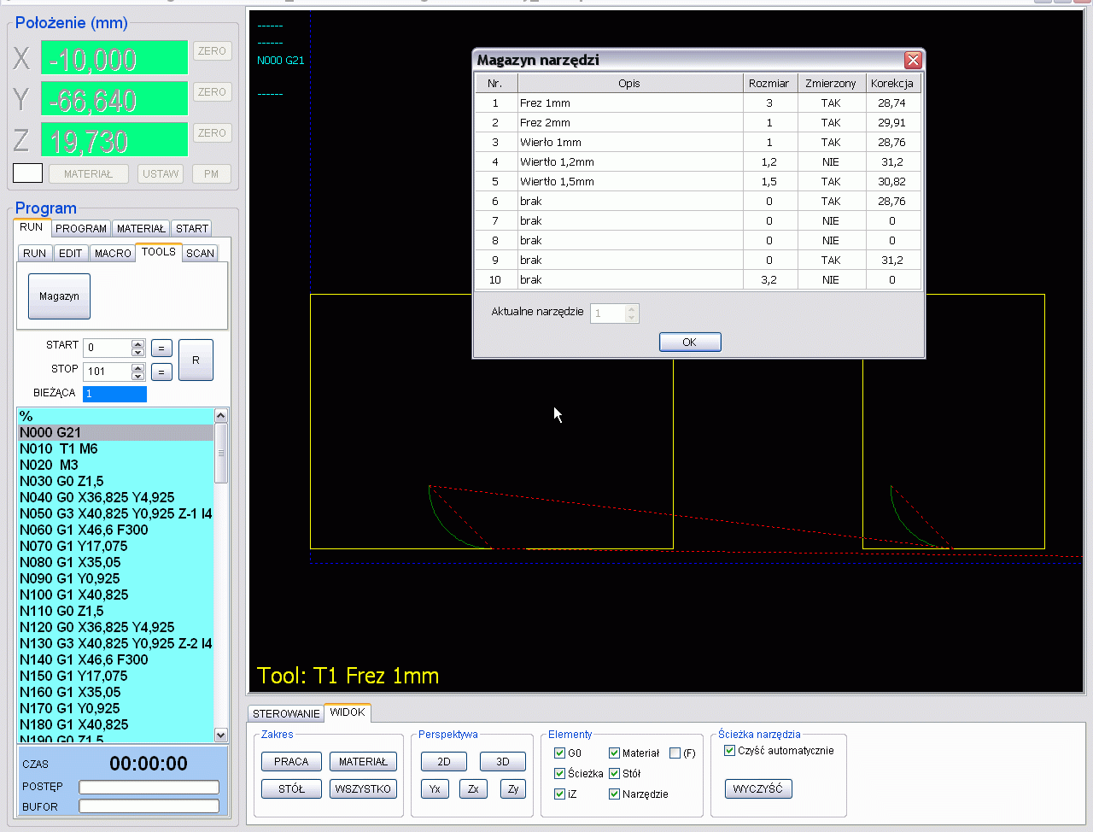
Task: Switch to the STEROWANIE tab
Action: pos(286,713)
